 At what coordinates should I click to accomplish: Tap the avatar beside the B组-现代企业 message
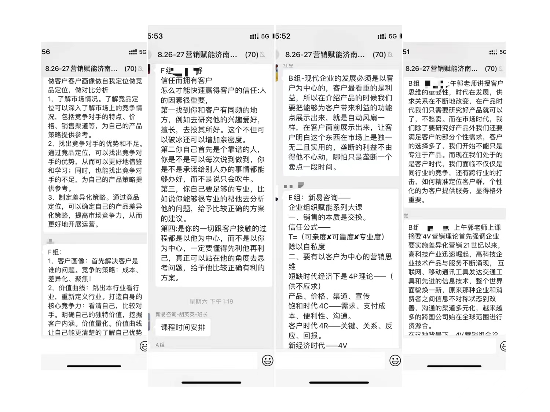coord(277,73)
